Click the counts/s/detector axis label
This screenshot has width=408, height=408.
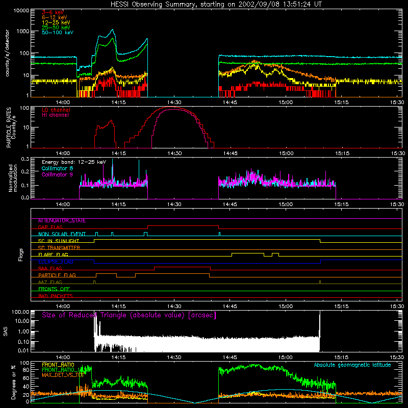(7, 53)
